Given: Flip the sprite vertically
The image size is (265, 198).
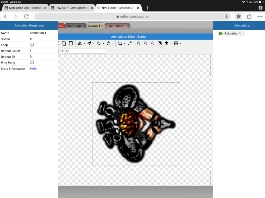Looking at the screenshot, I should (89, 43).
